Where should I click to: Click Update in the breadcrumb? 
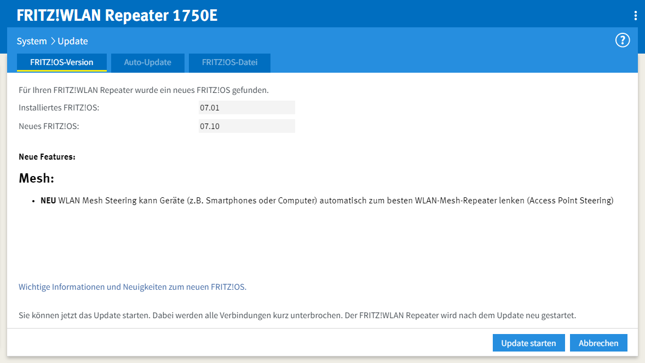73,41
